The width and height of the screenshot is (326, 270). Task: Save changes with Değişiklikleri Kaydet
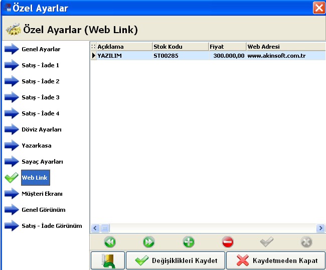(x=176, y=260)
